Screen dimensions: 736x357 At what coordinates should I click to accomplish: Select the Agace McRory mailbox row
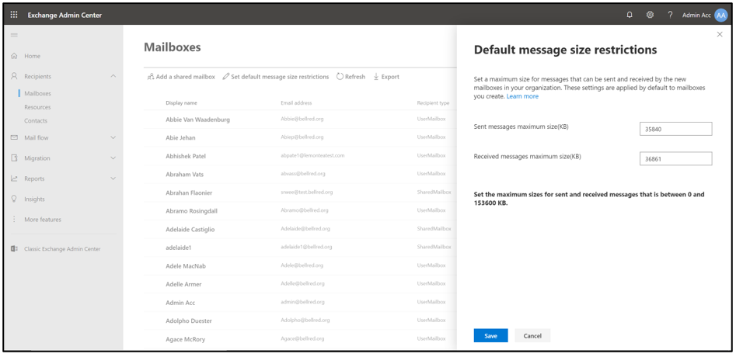pyautogui.click(x=301, y=339)
